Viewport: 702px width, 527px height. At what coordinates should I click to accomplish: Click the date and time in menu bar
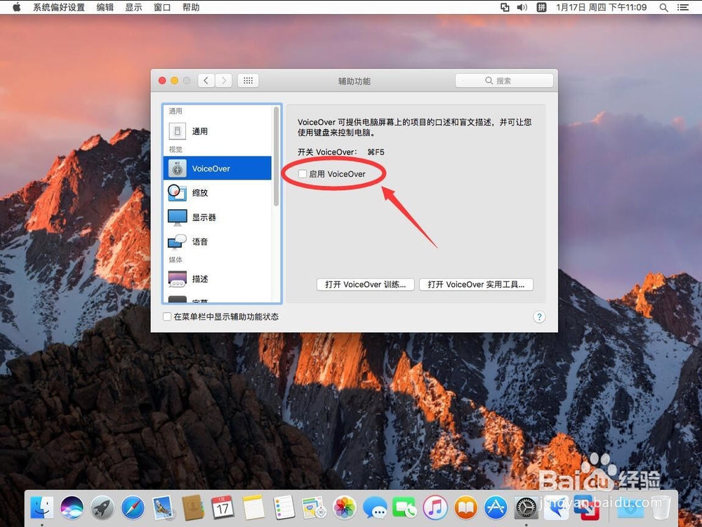(602, 7)
